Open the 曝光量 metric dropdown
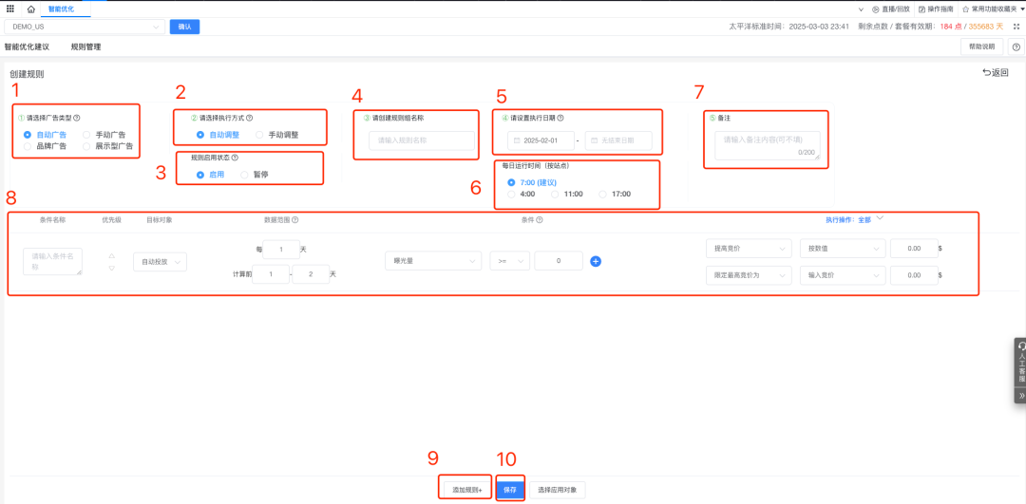Viewport: 1026px width, 504px height. (433, 261)
